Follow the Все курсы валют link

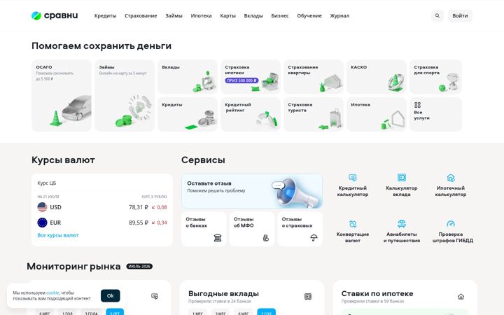pos(58,235)
